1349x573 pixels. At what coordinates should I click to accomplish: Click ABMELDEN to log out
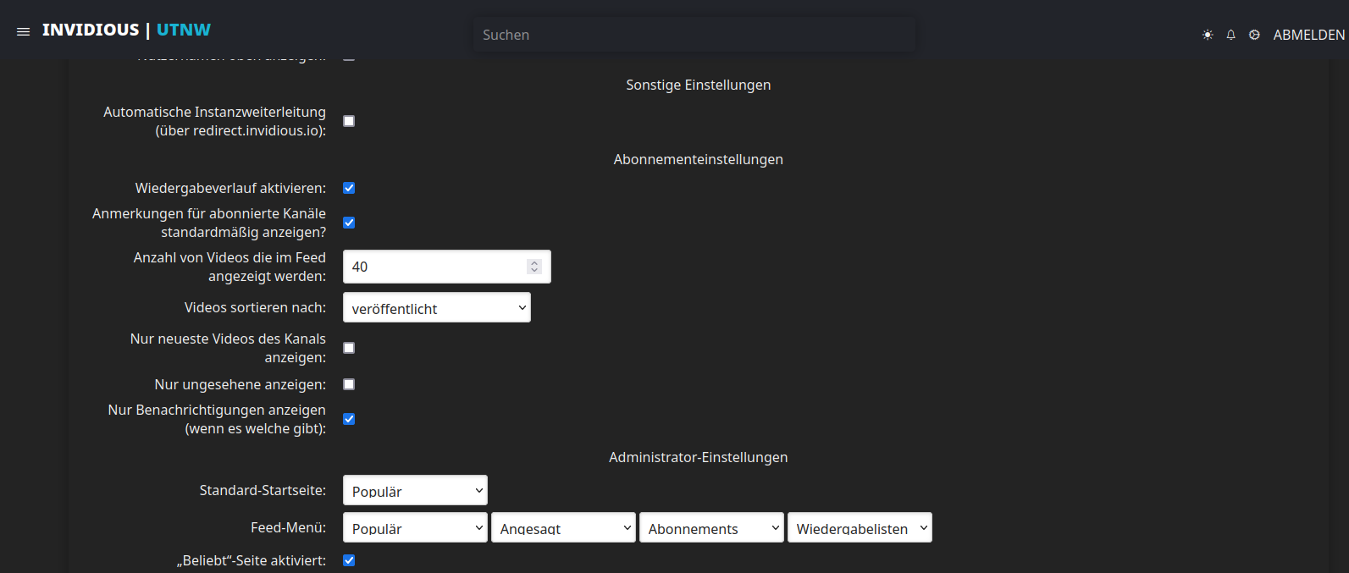pyautogui.click(x=1308, y=35)
